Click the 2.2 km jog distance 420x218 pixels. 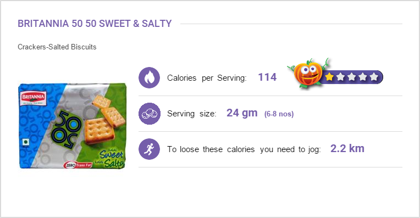tap(347, 148)
